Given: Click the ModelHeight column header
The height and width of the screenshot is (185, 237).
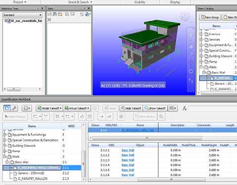Looking at the screenshot, I should tap(209, 145).
